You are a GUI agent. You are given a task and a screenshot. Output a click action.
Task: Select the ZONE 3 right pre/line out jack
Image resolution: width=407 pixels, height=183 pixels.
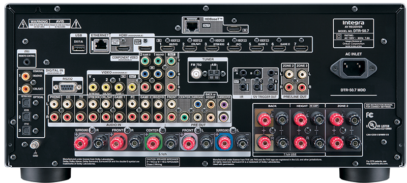(x=302, y=87)
